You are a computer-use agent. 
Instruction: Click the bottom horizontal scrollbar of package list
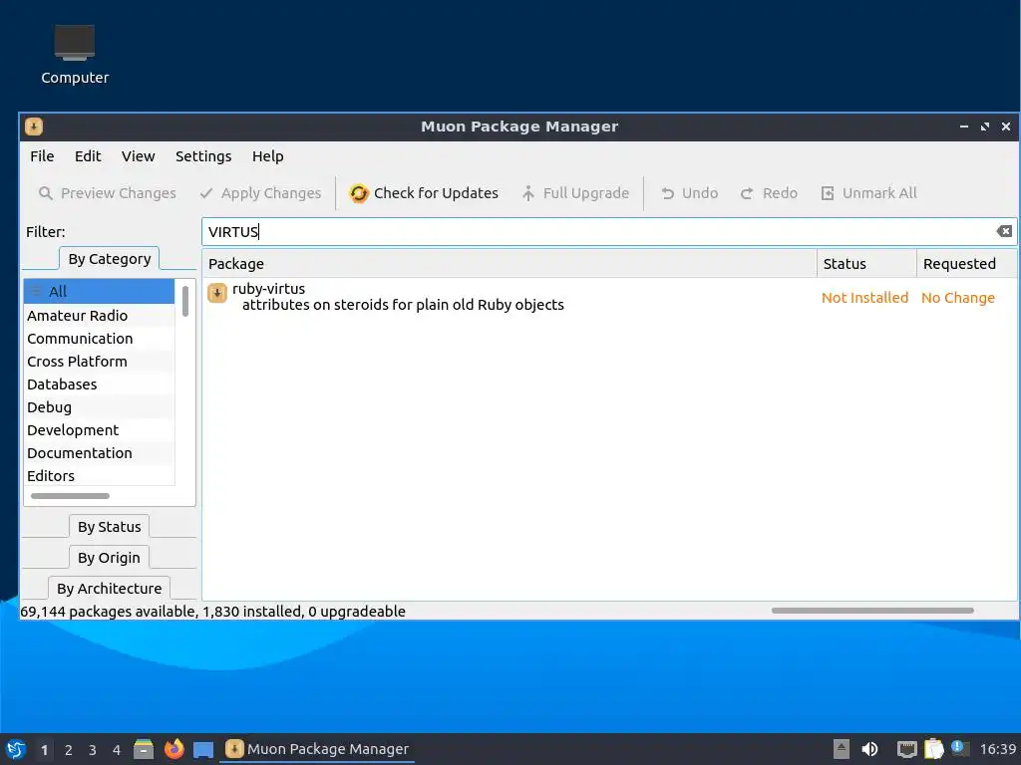click(x=872, y=611)
